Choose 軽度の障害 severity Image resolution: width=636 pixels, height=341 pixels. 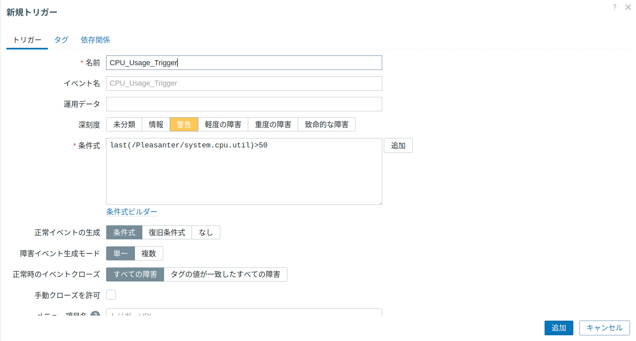223,125
